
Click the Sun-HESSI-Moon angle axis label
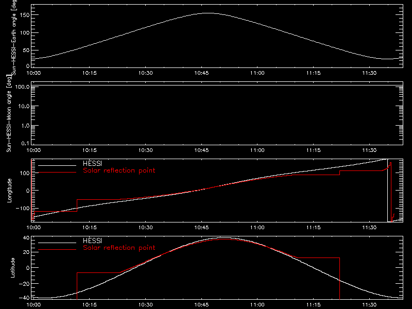pyautogui.click(x=9, y=113)
